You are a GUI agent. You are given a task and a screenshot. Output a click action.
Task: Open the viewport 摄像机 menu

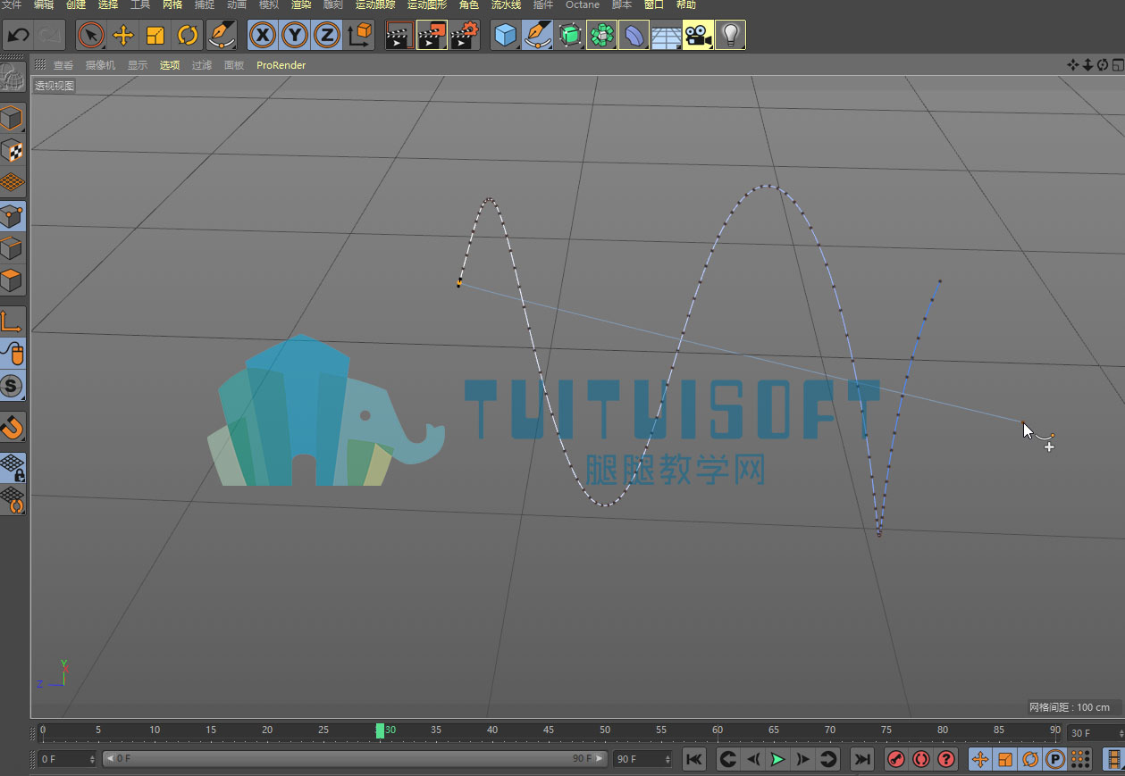click(x=100, y=65)
